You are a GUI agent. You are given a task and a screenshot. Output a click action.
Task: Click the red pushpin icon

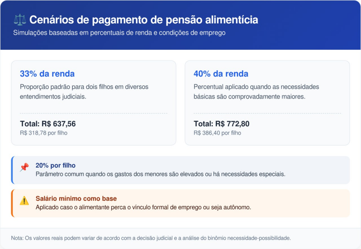24,167
